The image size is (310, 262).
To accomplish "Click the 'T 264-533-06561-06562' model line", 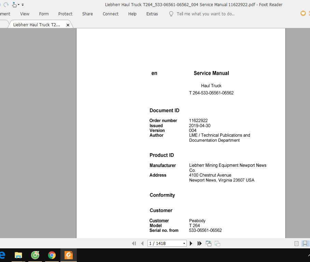I will pos(211,93).
